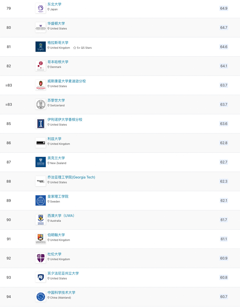
Task: Click the University of Washington logo
Action: coord(40,27)
